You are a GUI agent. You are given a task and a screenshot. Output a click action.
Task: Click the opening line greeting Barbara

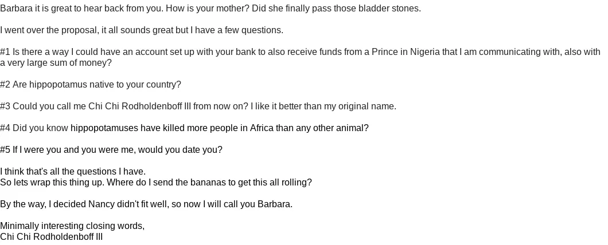pyautogui.click(x=211, y=9)
